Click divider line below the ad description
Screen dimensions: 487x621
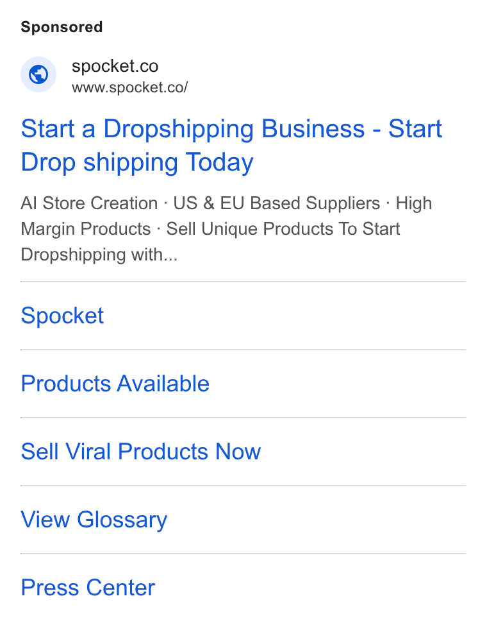click(244, 282)
